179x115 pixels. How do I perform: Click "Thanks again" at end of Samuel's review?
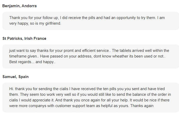tap(142, 106)
